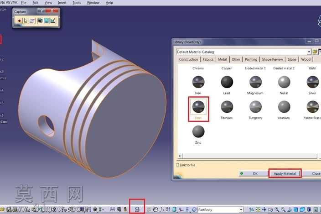The image size is (321, 214).
Task: Click the What's This help icon
Action: click(54, 209)
